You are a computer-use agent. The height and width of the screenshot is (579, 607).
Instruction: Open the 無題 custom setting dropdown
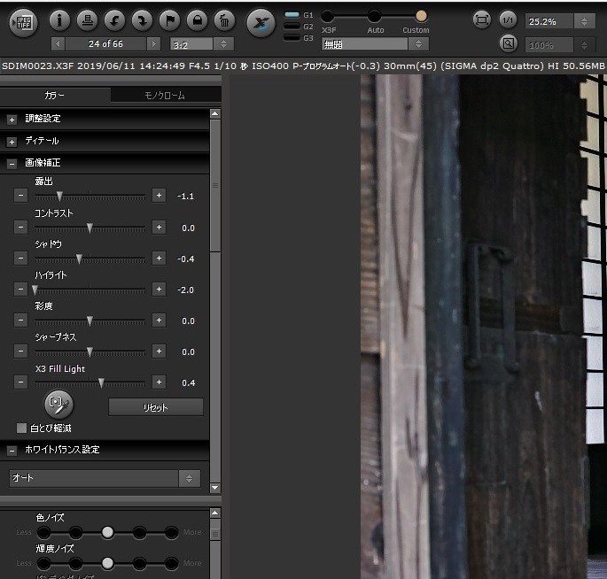pos(375,44)
